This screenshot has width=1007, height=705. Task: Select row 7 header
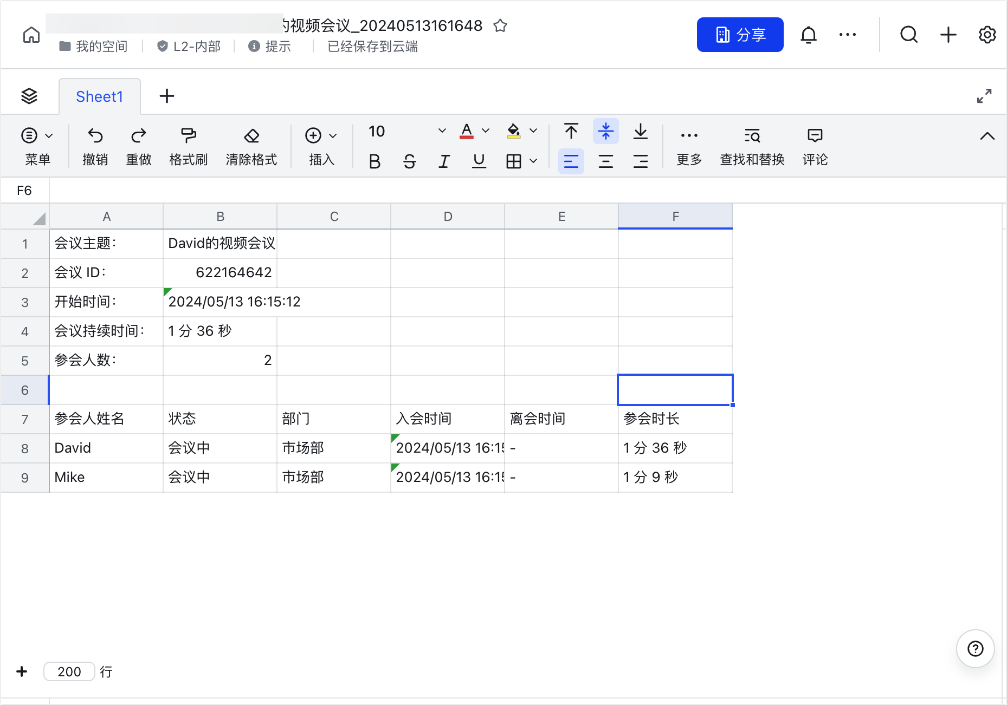25,419
